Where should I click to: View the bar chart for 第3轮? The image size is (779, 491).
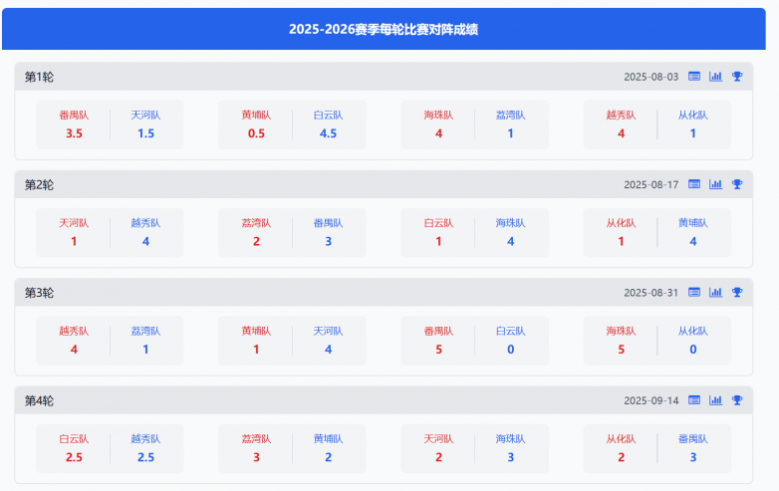(715, 292)
